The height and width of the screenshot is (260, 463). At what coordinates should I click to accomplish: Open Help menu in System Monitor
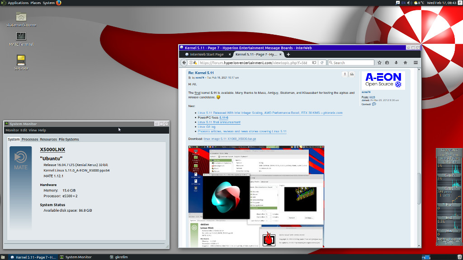pyautogui.click(x=42, y=130)
